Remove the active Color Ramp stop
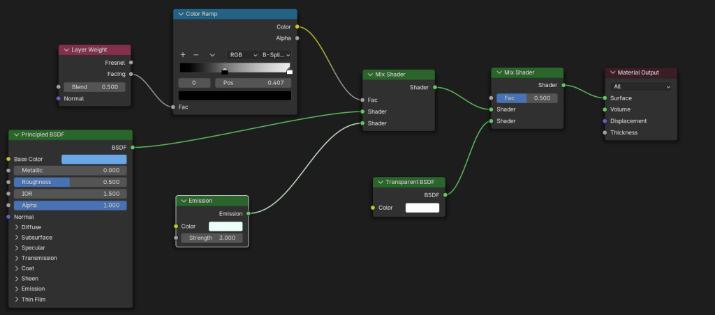The image size is (715, 315). pos(196,54)
